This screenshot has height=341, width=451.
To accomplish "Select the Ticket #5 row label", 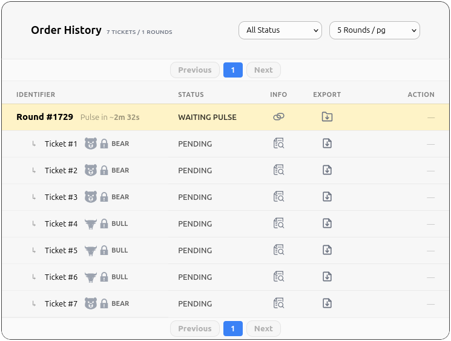I will (x=61, y=250).
